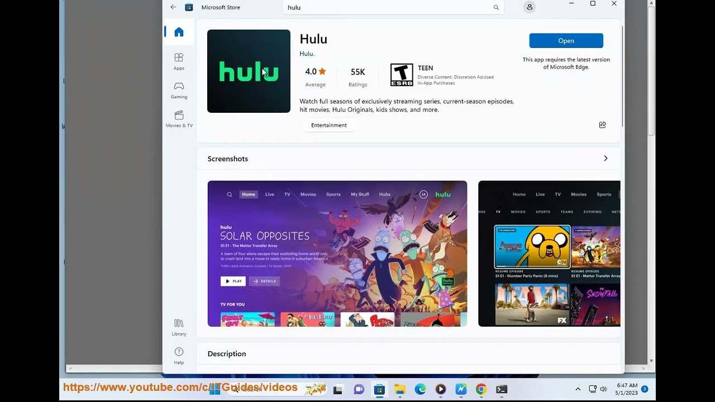Open File Explorer from taskbar
Viewport: 715px width, 402px height.
400,390
